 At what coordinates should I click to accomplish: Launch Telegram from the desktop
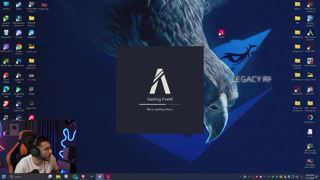(x=31, y=34)
